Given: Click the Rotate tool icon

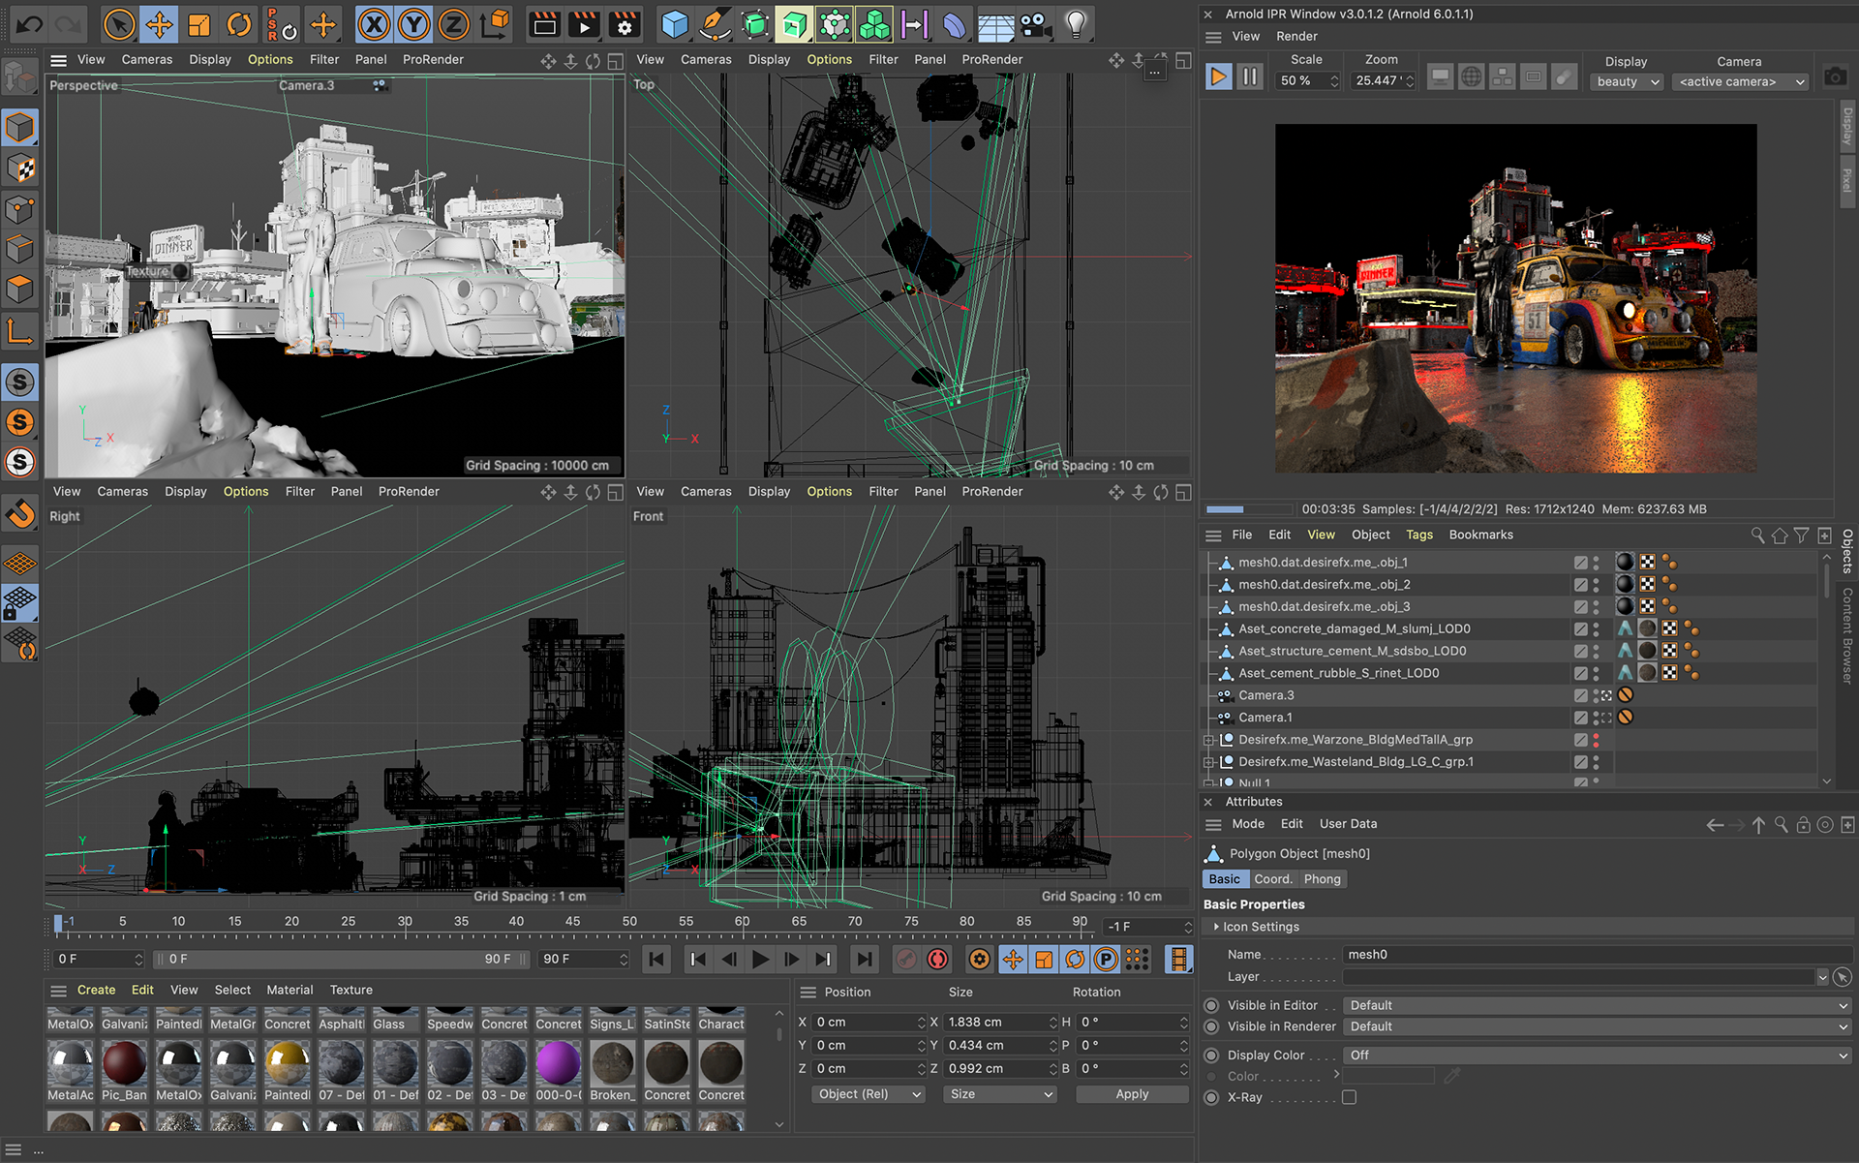Looking at the screenshot, I should click(239, 24).
